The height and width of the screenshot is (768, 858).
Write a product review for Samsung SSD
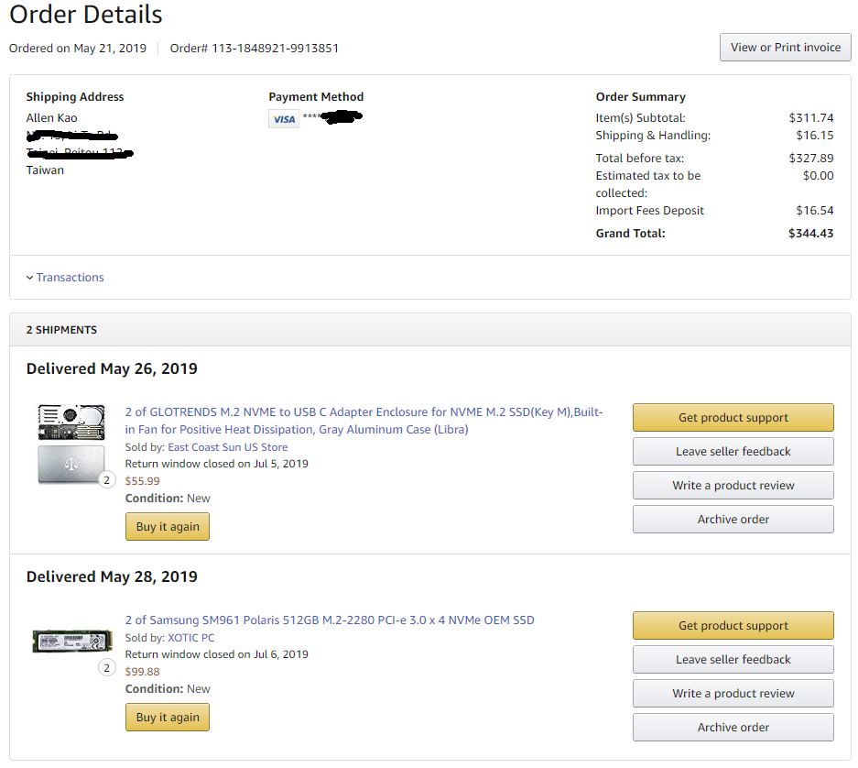(x=733, y=694)
